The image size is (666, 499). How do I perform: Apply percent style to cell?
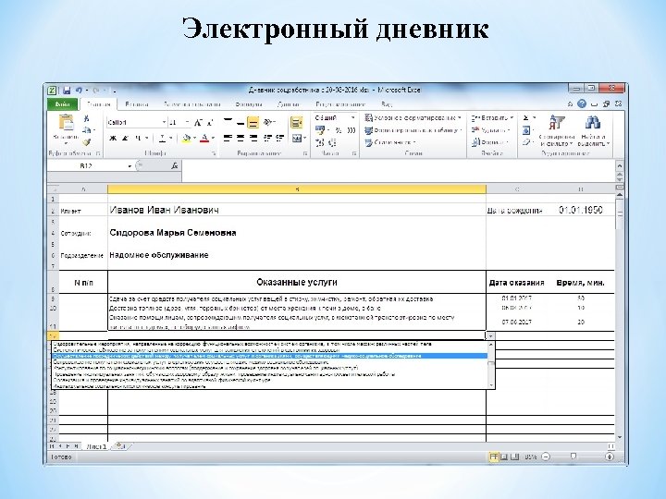click(339, 130)
